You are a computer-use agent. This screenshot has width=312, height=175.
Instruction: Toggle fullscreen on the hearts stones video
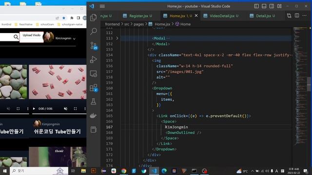[x=18, y=108]
